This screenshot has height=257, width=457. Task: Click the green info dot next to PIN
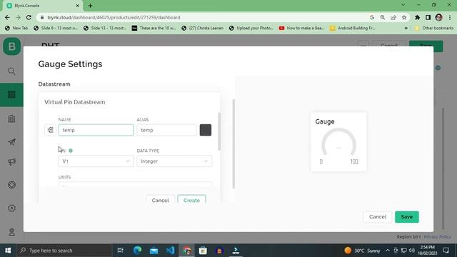(71, 151)
